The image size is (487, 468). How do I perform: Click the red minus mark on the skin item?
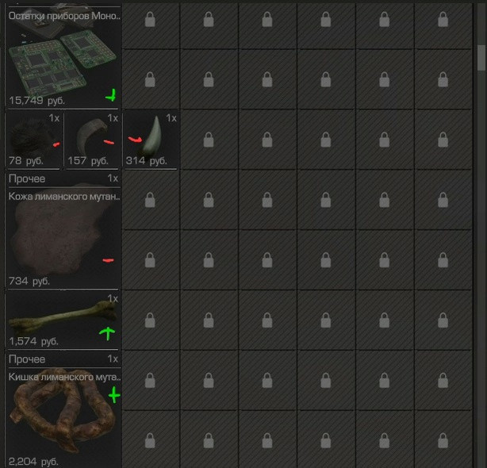108,260
